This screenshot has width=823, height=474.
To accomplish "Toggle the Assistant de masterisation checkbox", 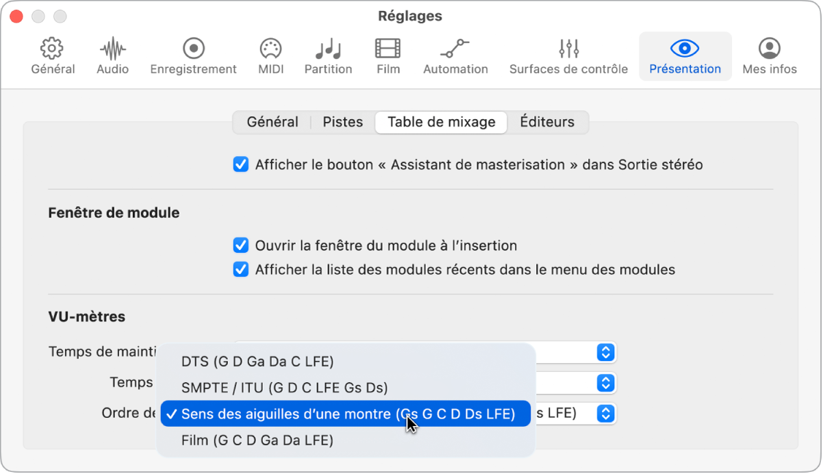I will click(x=240, y=164).
